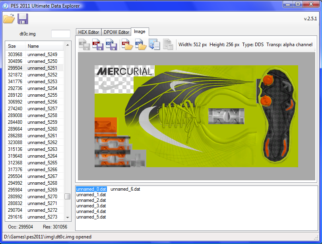Import a DDS image from folder
322x244 pixels.
(x=141, y=44)
